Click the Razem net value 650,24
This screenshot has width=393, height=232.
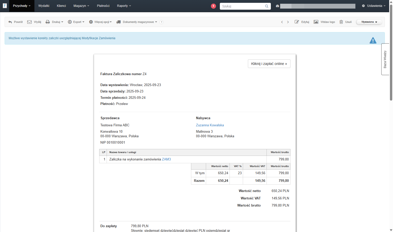point(223,181)
